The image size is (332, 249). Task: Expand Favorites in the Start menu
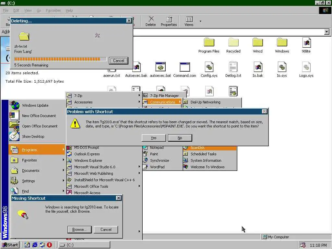pyautogui.click(x=37, y=160)
